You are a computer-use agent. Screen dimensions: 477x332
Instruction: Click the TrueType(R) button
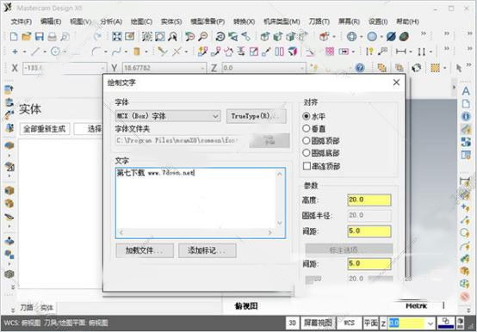[256, 116]
